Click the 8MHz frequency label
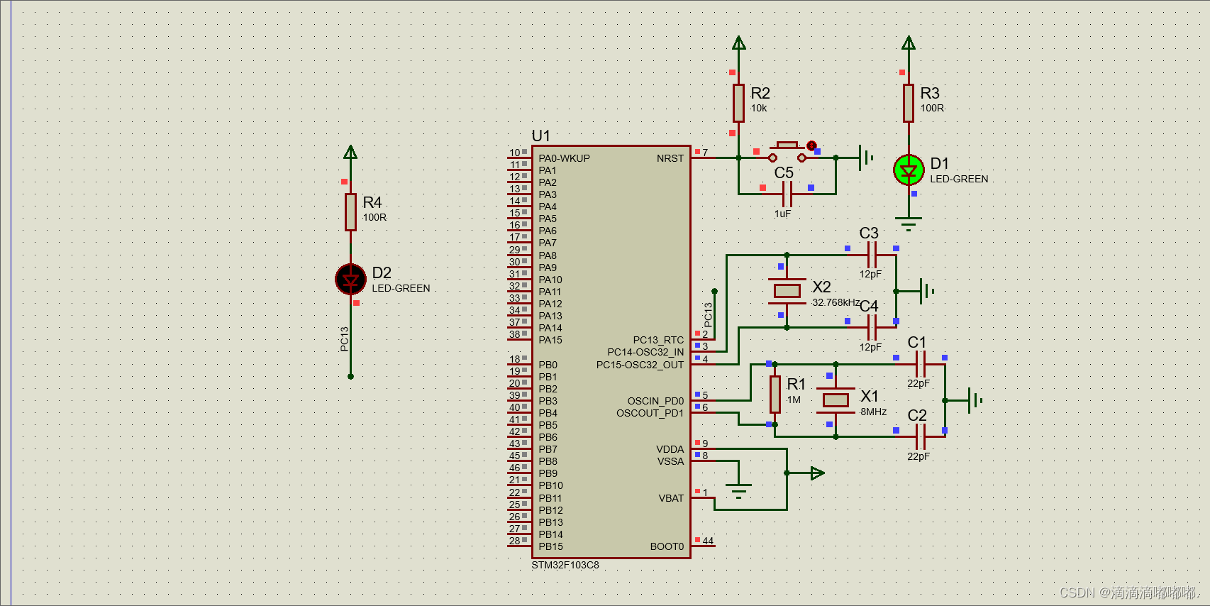Viewport: 1210px width, 606px height. pyautogui.click(x=874, y=412)
